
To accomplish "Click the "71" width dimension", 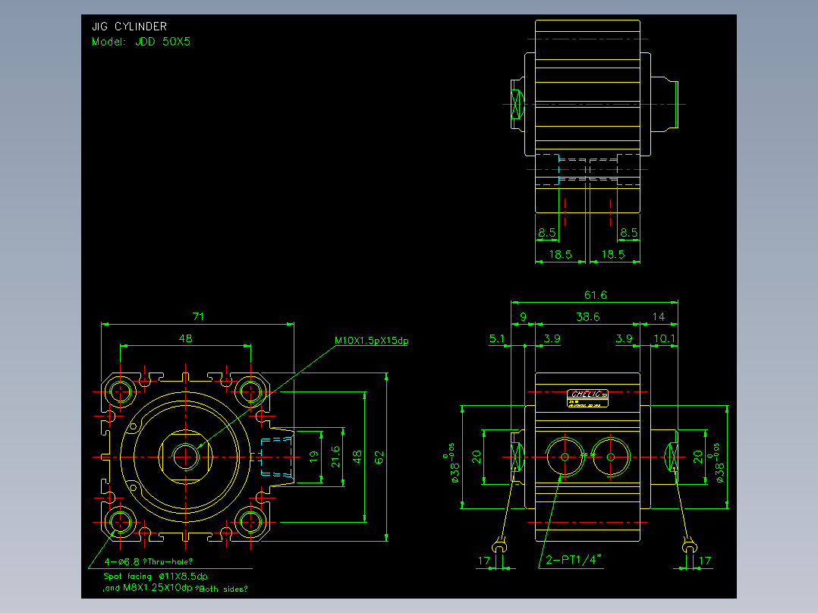I will (x=198, y=316).
